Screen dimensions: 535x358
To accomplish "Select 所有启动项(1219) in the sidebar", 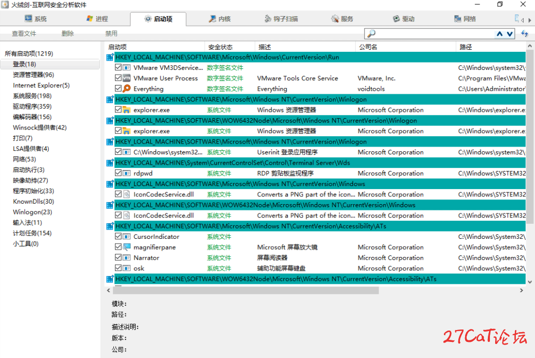I will coord(29,53).
